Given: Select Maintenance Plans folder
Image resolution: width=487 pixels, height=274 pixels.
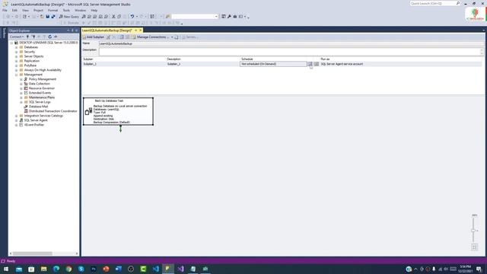Looking at the screenshot, I should pos(42,97).
